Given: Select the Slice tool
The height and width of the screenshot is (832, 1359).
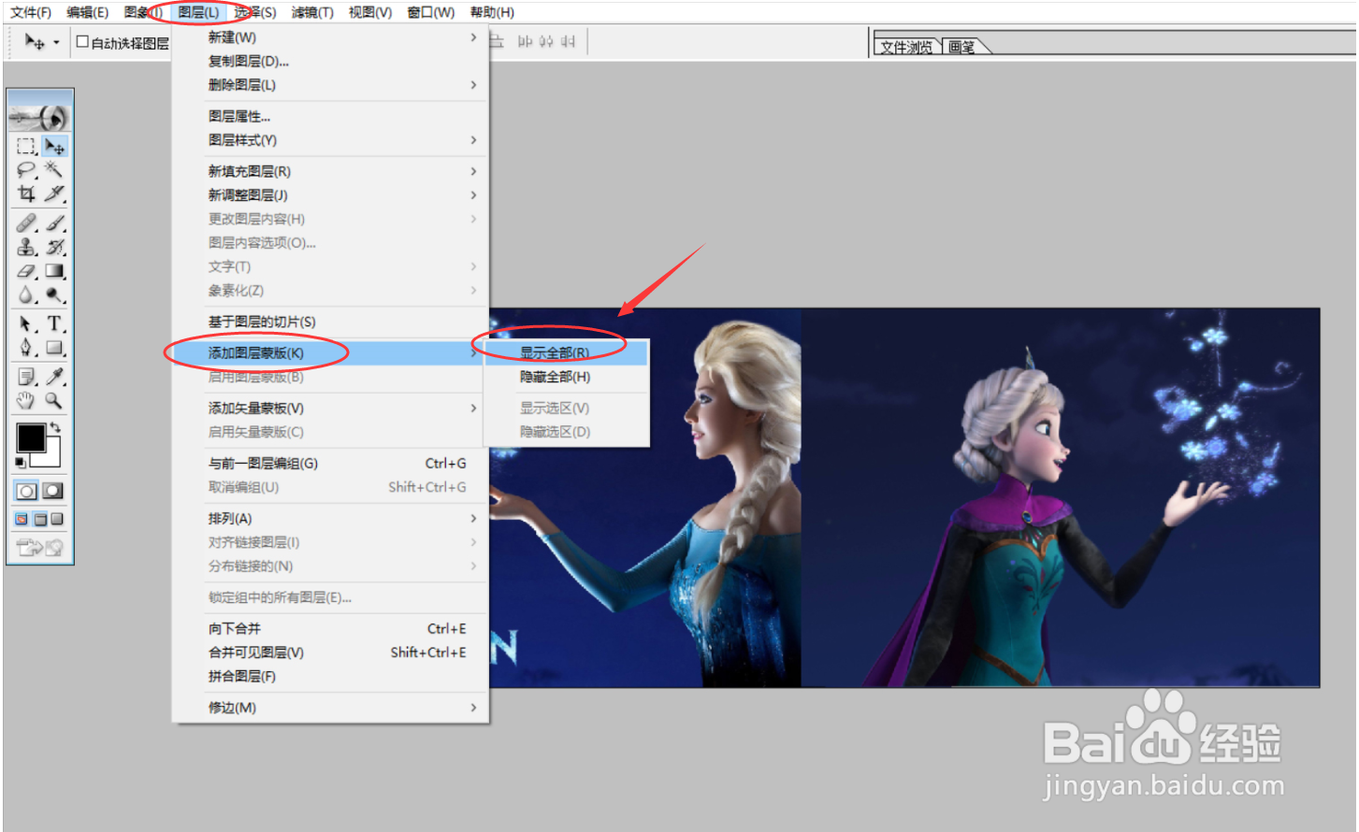Looking at the screenshot, I should point(55,194).
